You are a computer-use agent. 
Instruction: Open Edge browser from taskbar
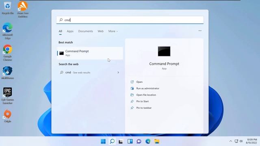point(148,142)
